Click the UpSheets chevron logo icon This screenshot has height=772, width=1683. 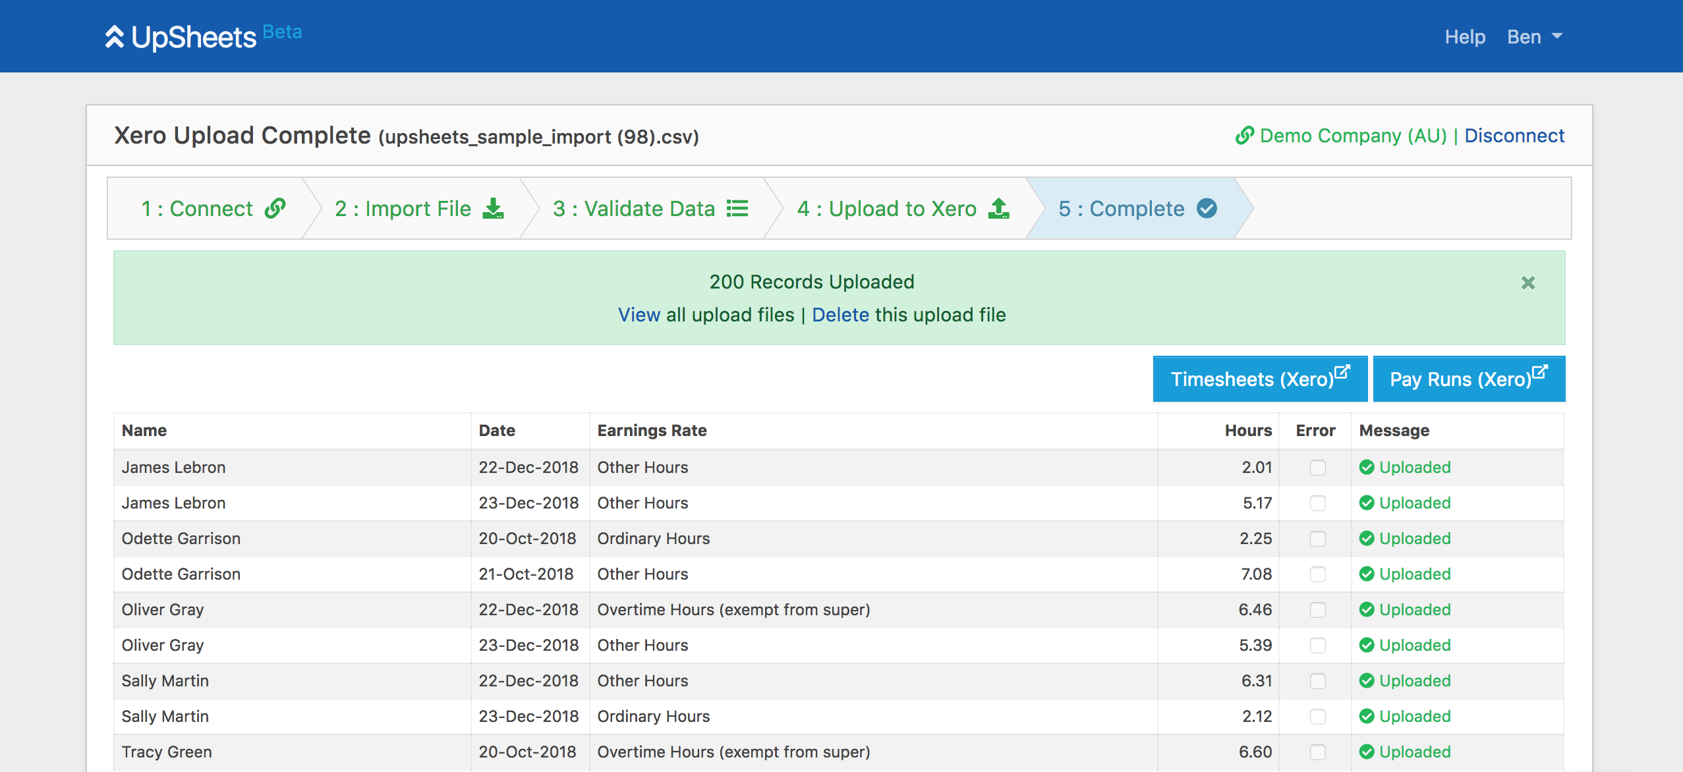(115, 37)
